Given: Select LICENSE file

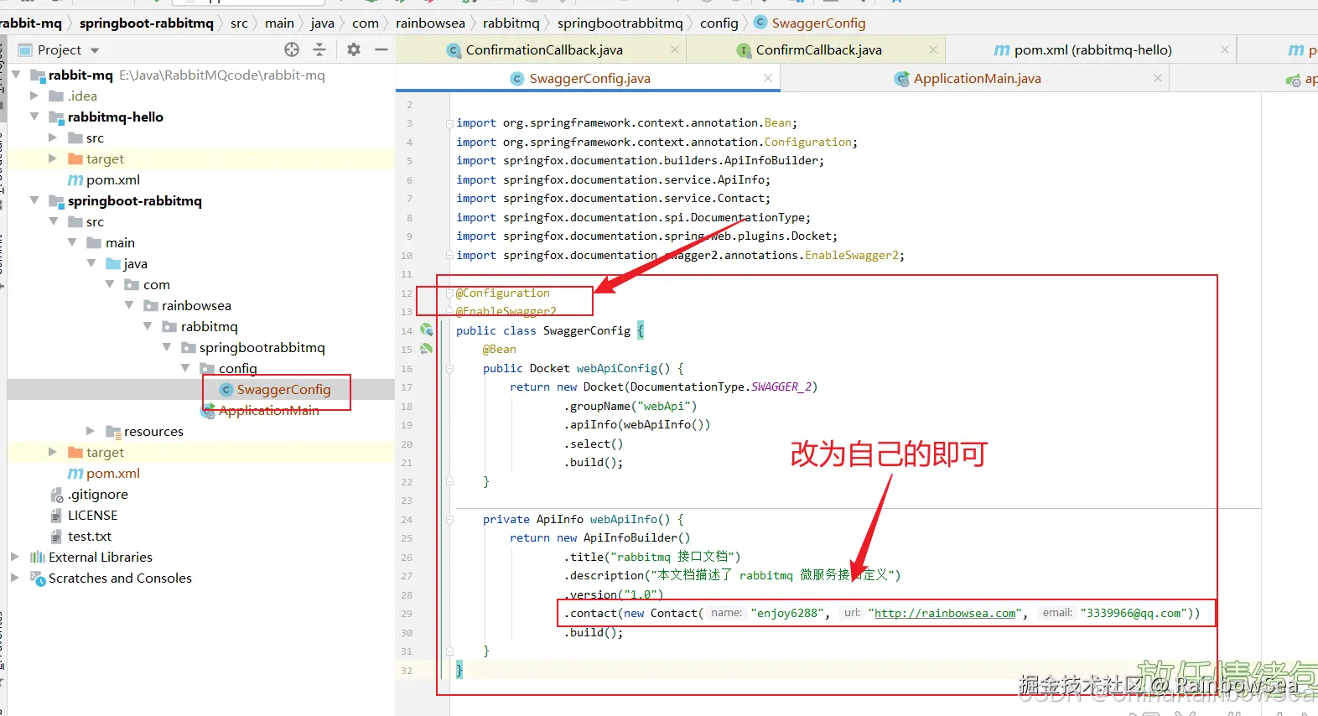Looking at the screenshot, I should pyautogui.click(x=92, y=515).
